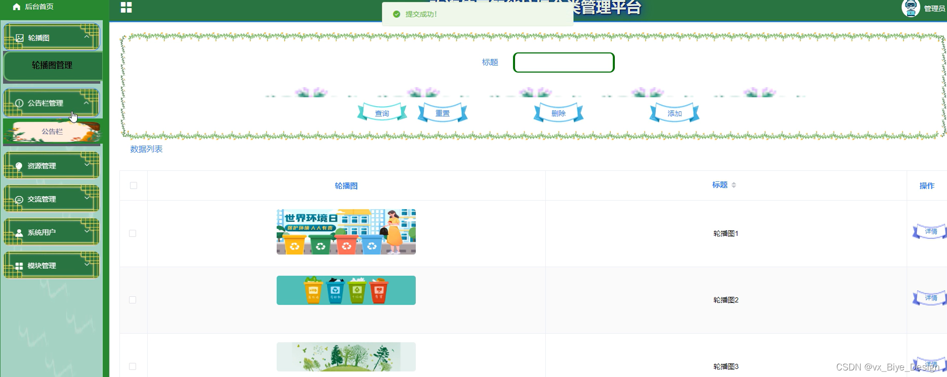This screenshot has height=377, width=947.
Task: Click the 公告栏管理 clock icon
Action: tap(19, 103)
